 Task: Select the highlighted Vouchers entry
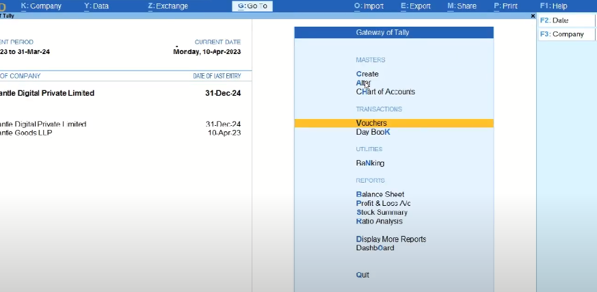coord(394,123)
